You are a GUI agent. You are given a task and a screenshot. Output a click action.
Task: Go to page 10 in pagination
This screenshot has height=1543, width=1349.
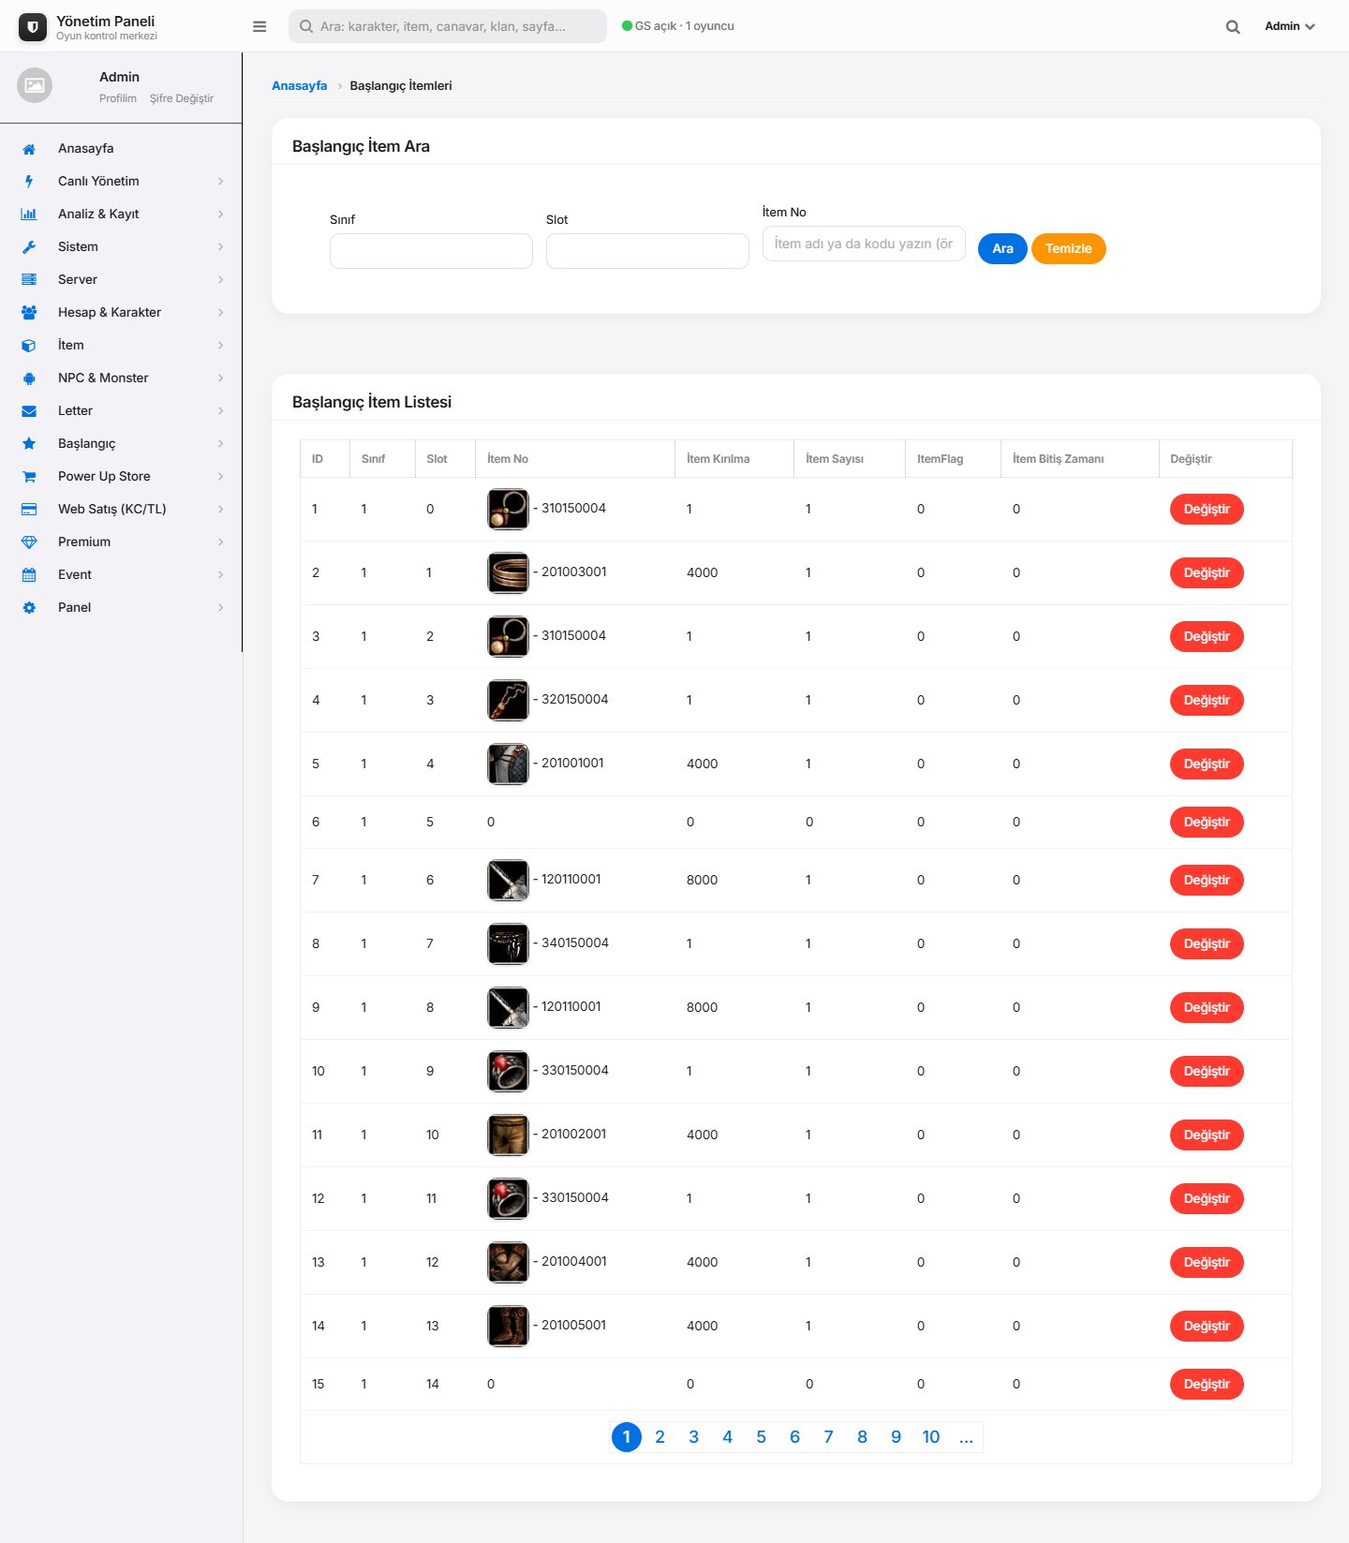(x=931, y=1437)
